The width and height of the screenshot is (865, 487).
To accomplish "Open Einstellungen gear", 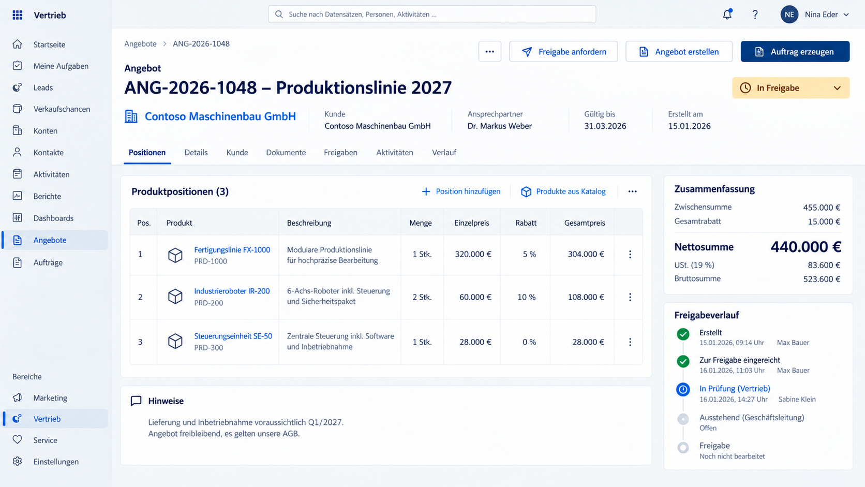I will [x=55, y=462].
